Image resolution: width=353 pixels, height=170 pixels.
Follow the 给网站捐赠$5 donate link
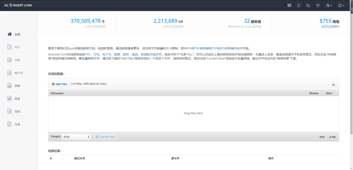[x=330, y=26]
